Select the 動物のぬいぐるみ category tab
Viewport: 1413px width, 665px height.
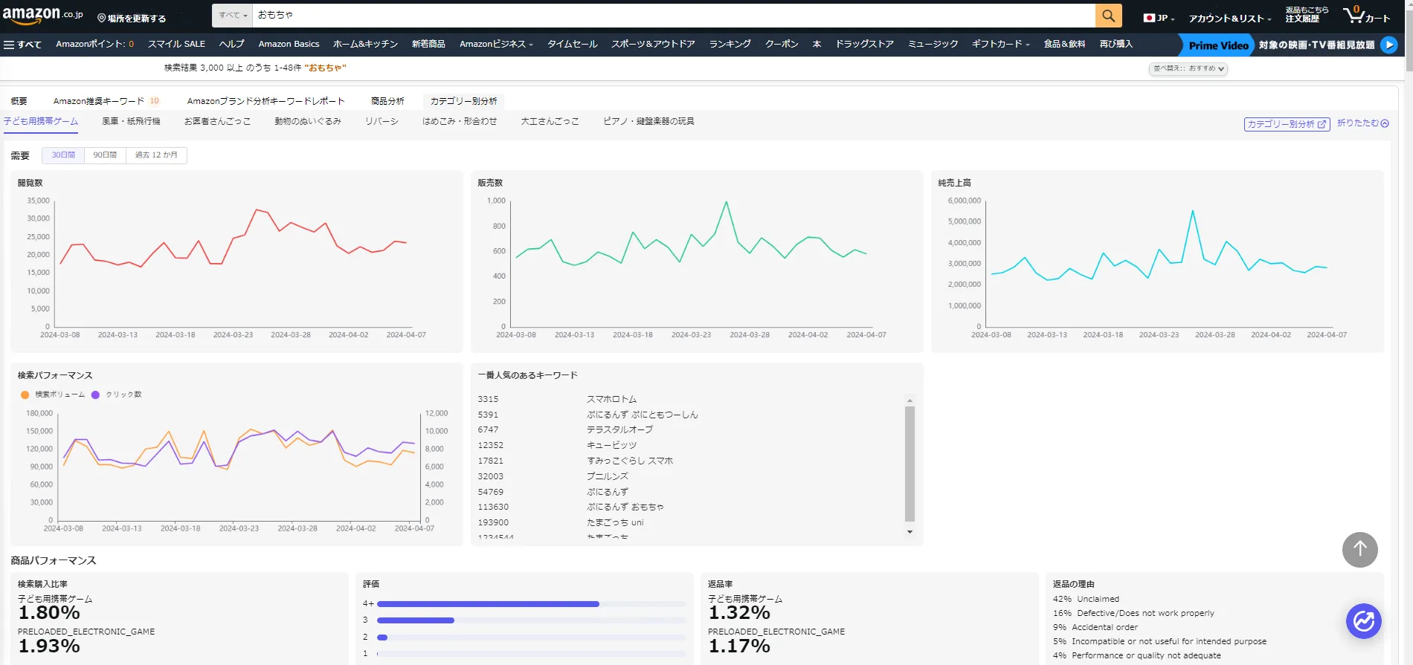[308, 121]
